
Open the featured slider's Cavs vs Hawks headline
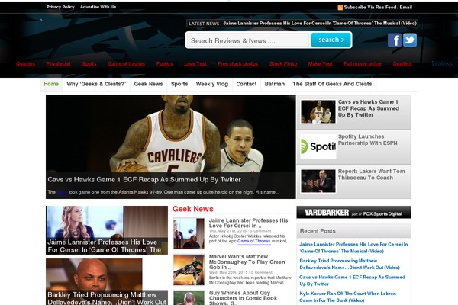[144, 180]
